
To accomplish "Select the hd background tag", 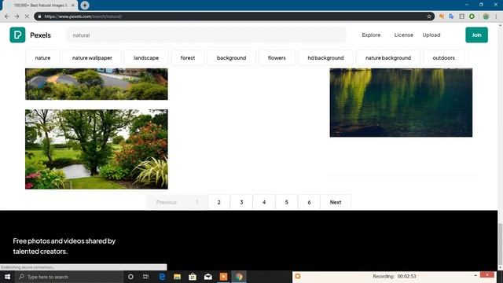I will point(325,57).
